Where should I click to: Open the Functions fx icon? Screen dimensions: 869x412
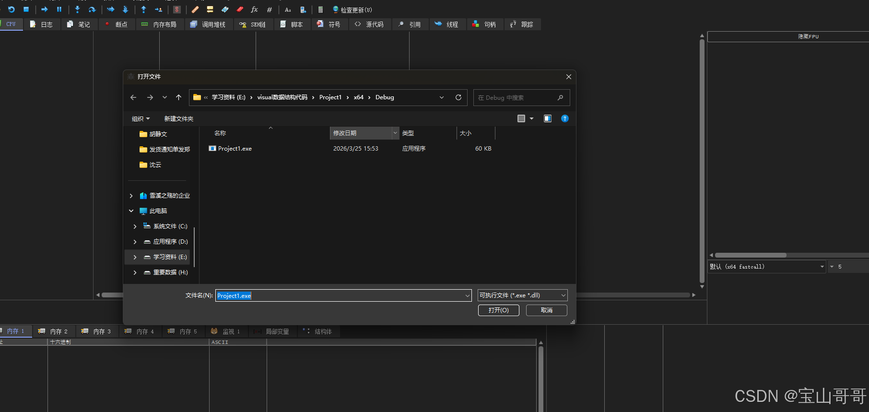(x=255, y=9)
